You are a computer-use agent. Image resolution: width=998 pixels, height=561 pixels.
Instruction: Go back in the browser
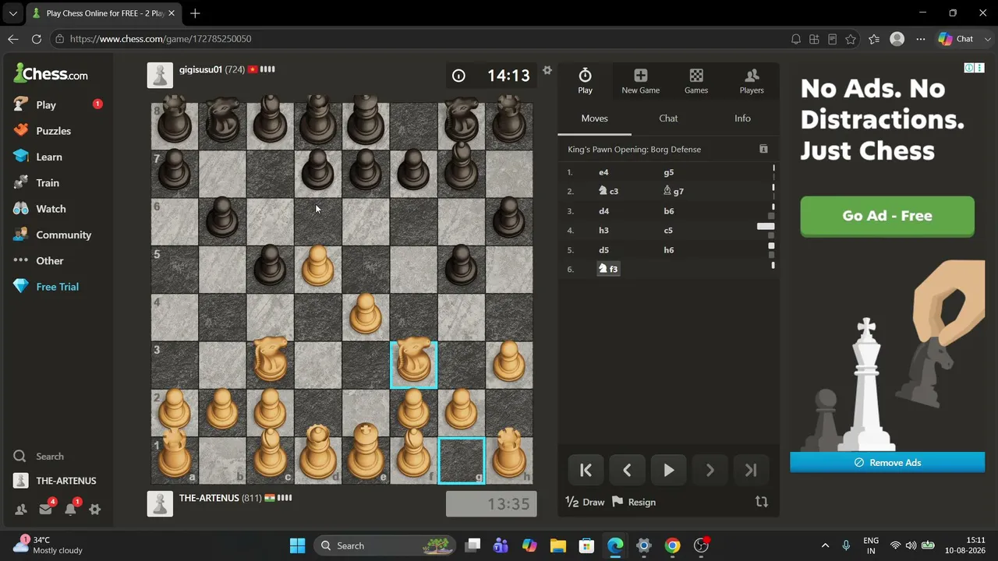12,39
